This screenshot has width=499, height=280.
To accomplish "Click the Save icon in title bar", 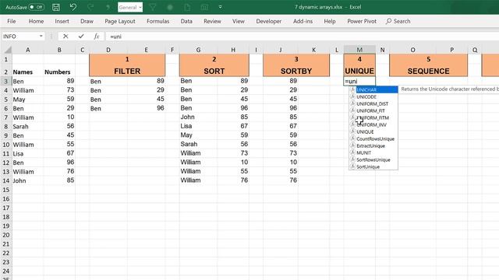I will (x=56, y=7).
